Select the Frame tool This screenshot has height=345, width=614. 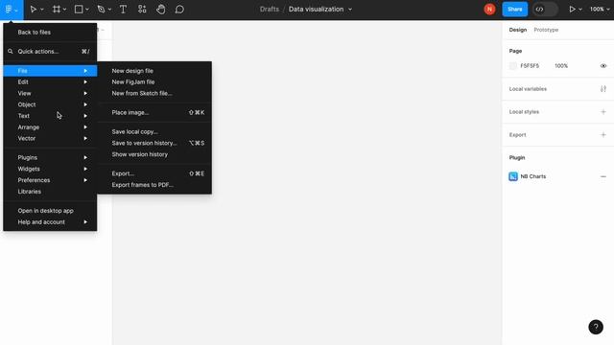(x=57, y=9)
